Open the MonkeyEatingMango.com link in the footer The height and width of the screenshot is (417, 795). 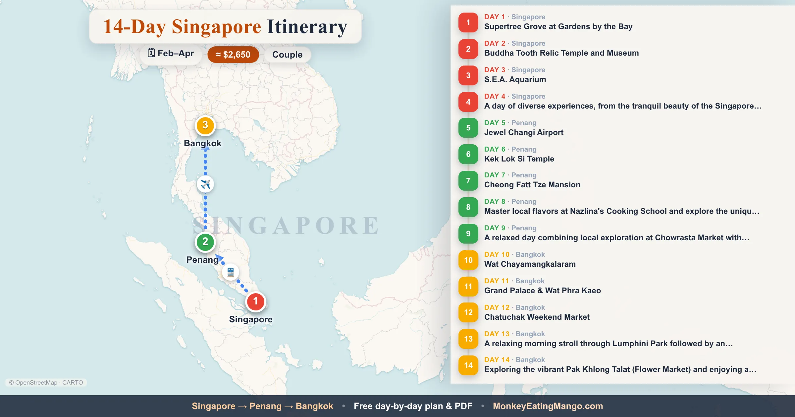[x=548, y=406]
